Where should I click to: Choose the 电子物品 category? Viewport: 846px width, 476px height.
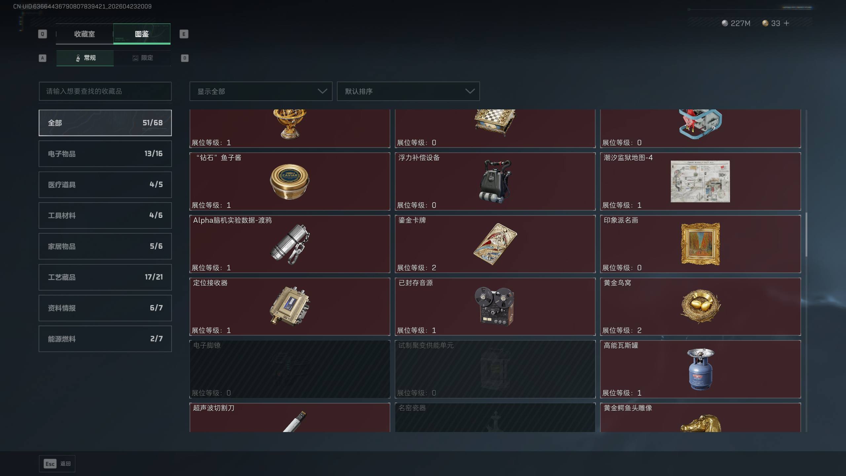pos(105,154)
